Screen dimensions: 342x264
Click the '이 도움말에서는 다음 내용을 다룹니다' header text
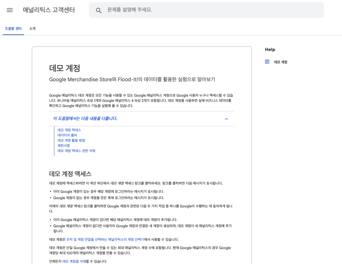(x=85, y=118)
